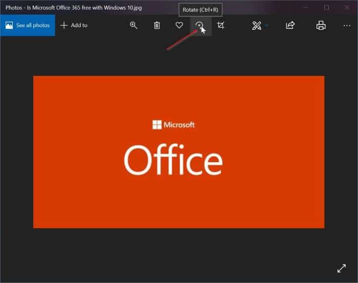Zoom in with the magnifier icon
The width and height of the screenshot is (358, 283).
coord(133,25)
